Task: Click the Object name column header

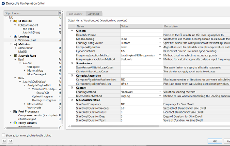Action: coord(31,13)
